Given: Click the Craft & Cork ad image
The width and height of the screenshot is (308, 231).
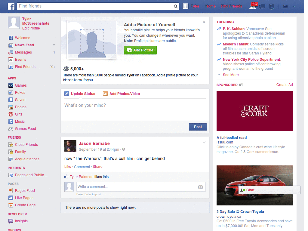Looking at the screenshot, I should [x=254, y=111].
